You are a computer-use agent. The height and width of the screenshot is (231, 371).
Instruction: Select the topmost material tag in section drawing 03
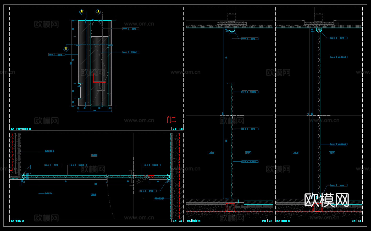point(250,38)
